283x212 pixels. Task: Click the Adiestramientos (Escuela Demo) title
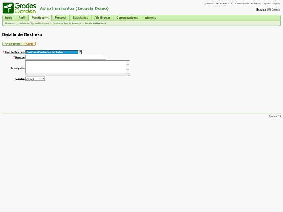pos(74,8)
